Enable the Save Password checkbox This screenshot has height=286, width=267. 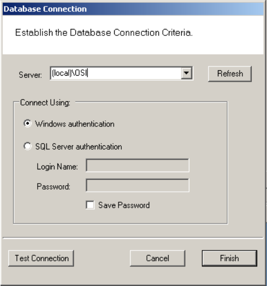90,205
